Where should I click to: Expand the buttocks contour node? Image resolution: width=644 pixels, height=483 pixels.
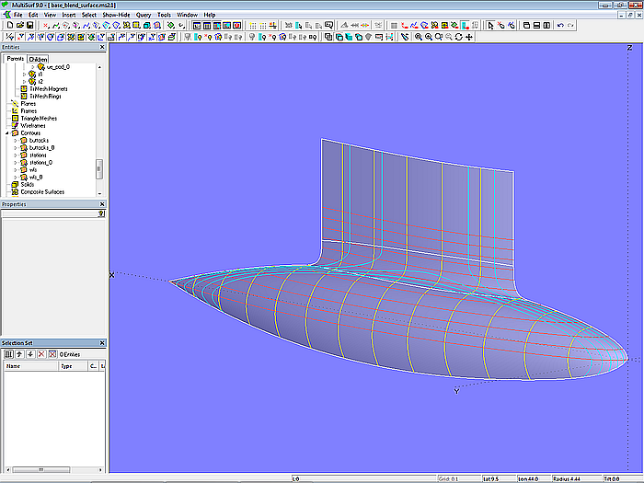pos(15,141)
